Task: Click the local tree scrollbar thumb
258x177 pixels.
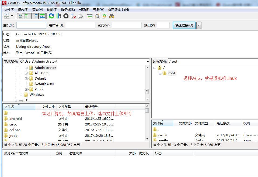Action: [x=147, y=91]
